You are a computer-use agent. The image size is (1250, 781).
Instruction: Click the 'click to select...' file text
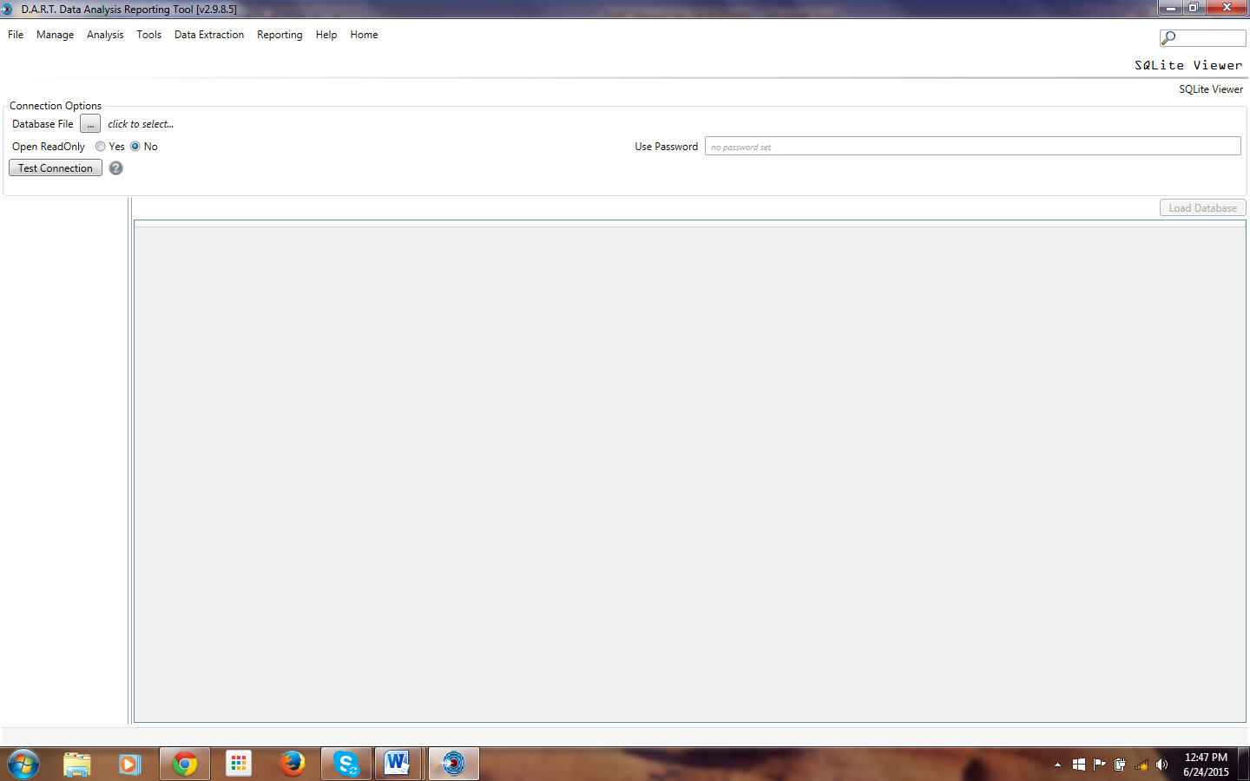coord(141,124)
